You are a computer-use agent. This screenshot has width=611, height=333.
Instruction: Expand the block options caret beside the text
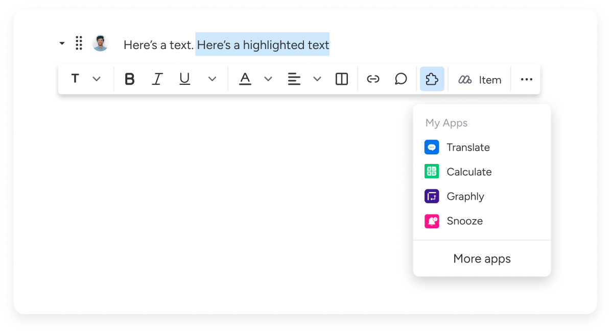point(61,43)
